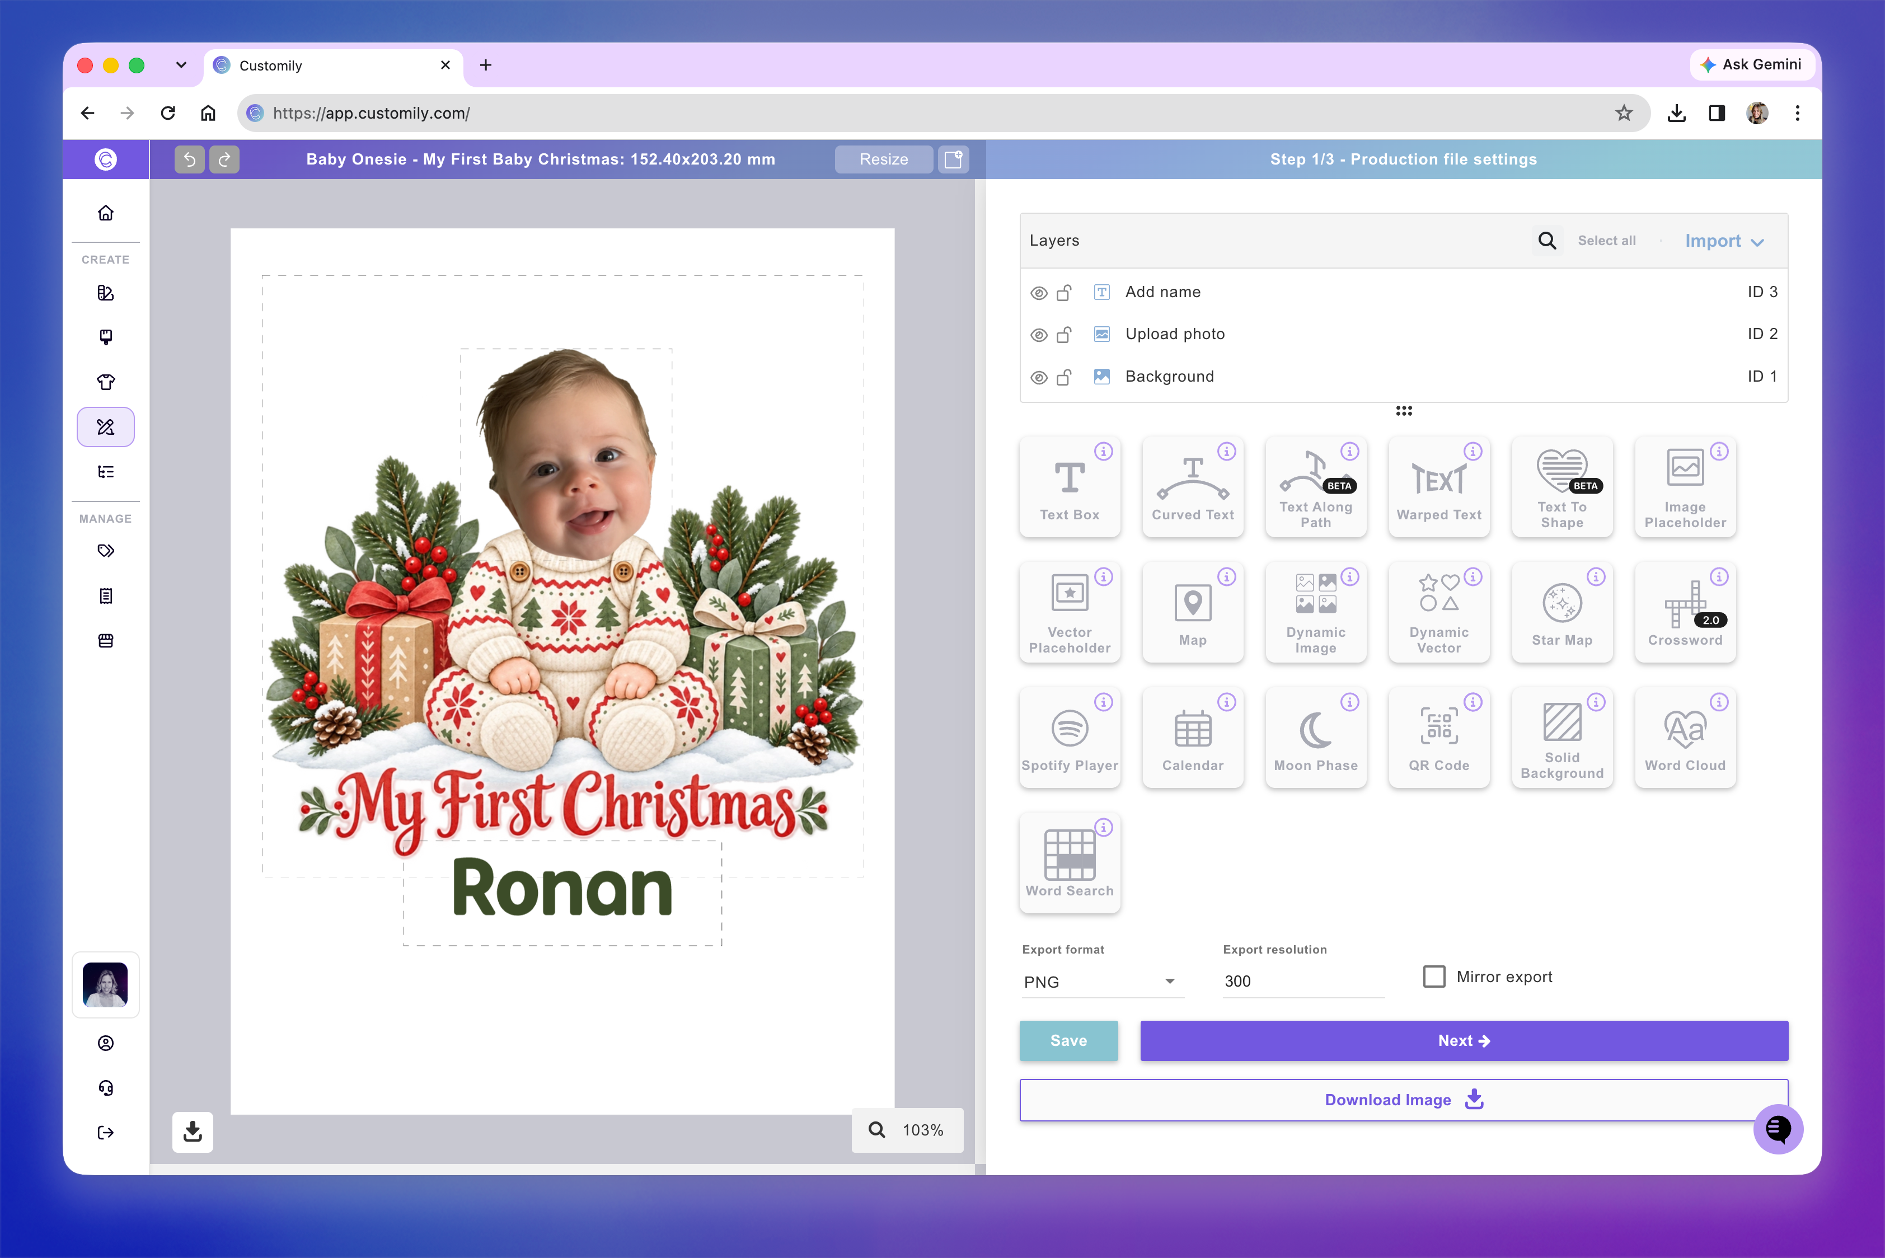Click the Resize button
Screen dimensions: 1885x1258
click(884, 159)
